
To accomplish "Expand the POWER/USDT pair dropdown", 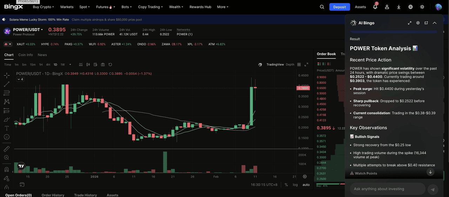I will click(42, 30).
